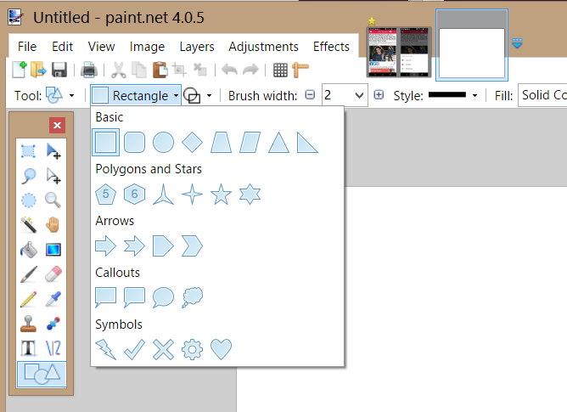Image resolution: width=567 pixels, height=412 pixels.
Task: Close the Tools panel window
Action: 57,126
